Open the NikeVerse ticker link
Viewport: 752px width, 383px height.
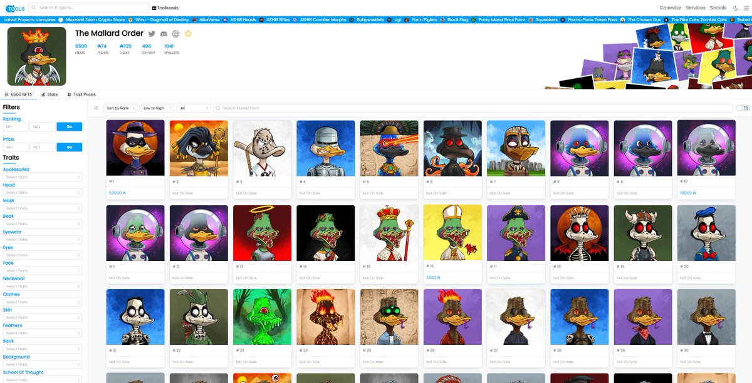point(209,20)
